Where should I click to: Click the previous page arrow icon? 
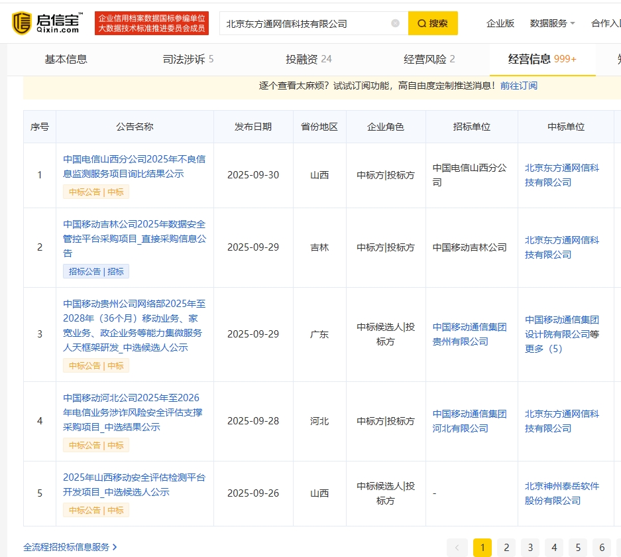(x=457, y=547)
